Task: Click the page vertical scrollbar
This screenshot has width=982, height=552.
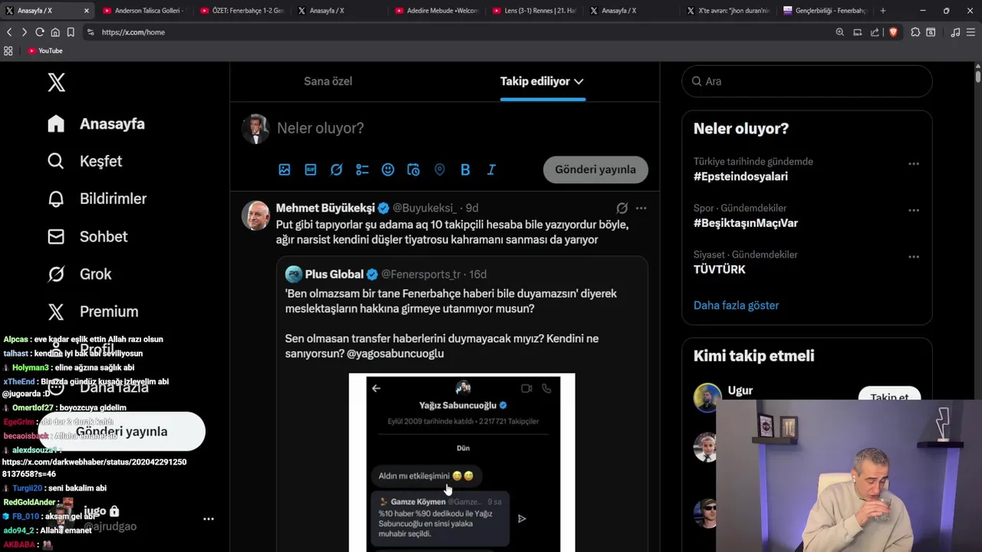Action: point(978,77)
